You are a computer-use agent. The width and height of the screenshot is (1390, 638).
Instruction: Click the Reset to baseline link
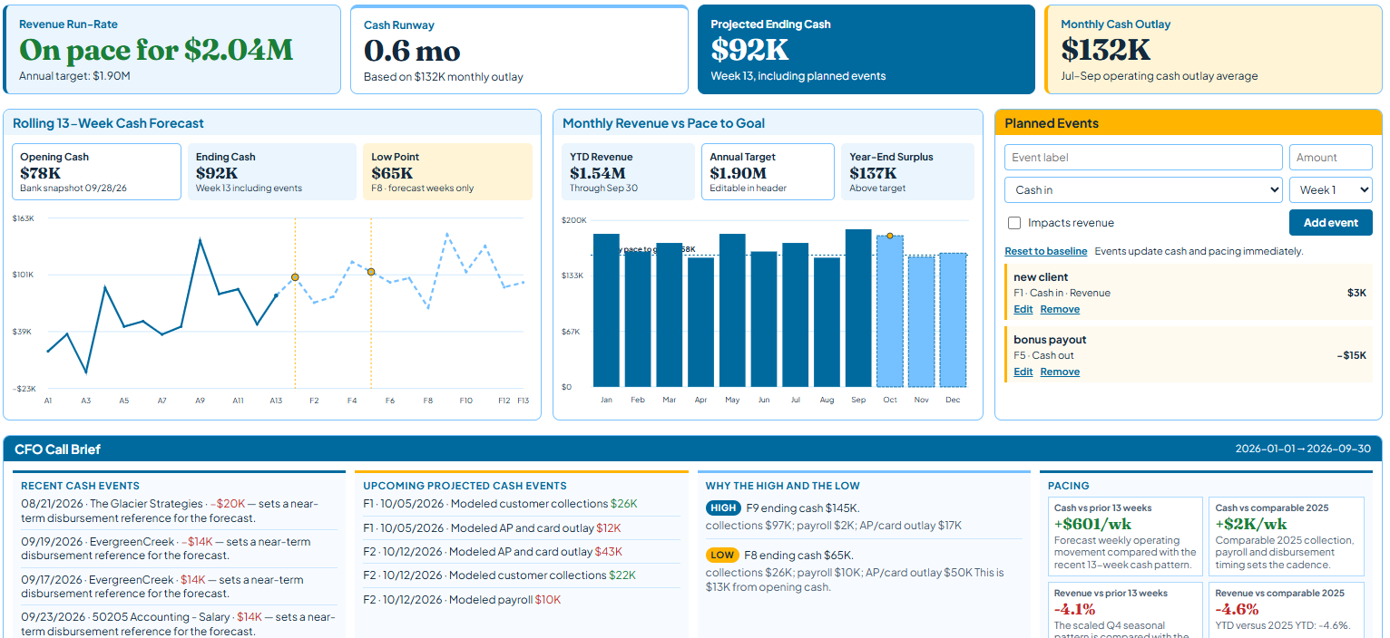[x=1045, y=251]
